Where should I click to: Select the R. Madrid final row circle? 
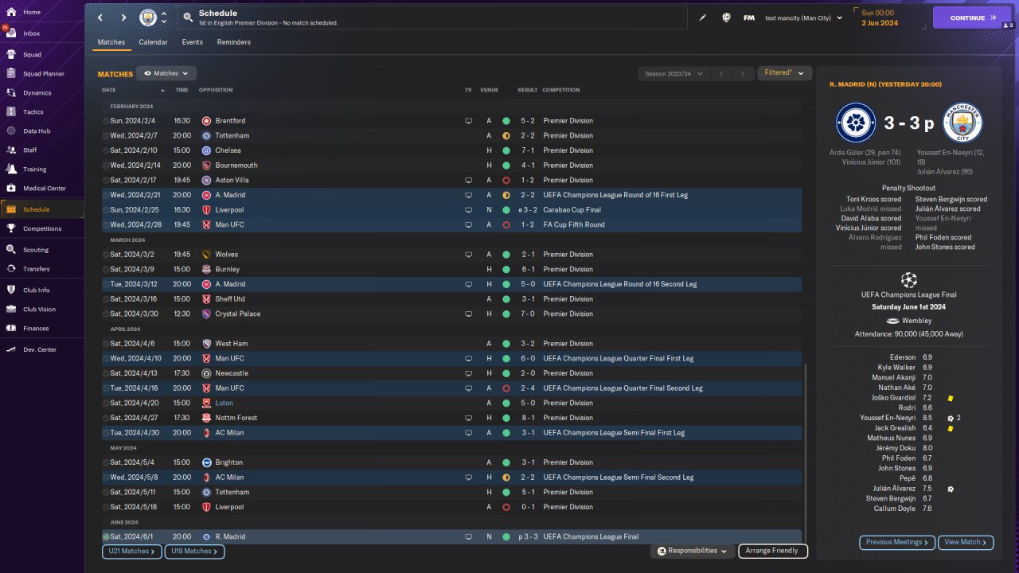click(x=107, y=537)
